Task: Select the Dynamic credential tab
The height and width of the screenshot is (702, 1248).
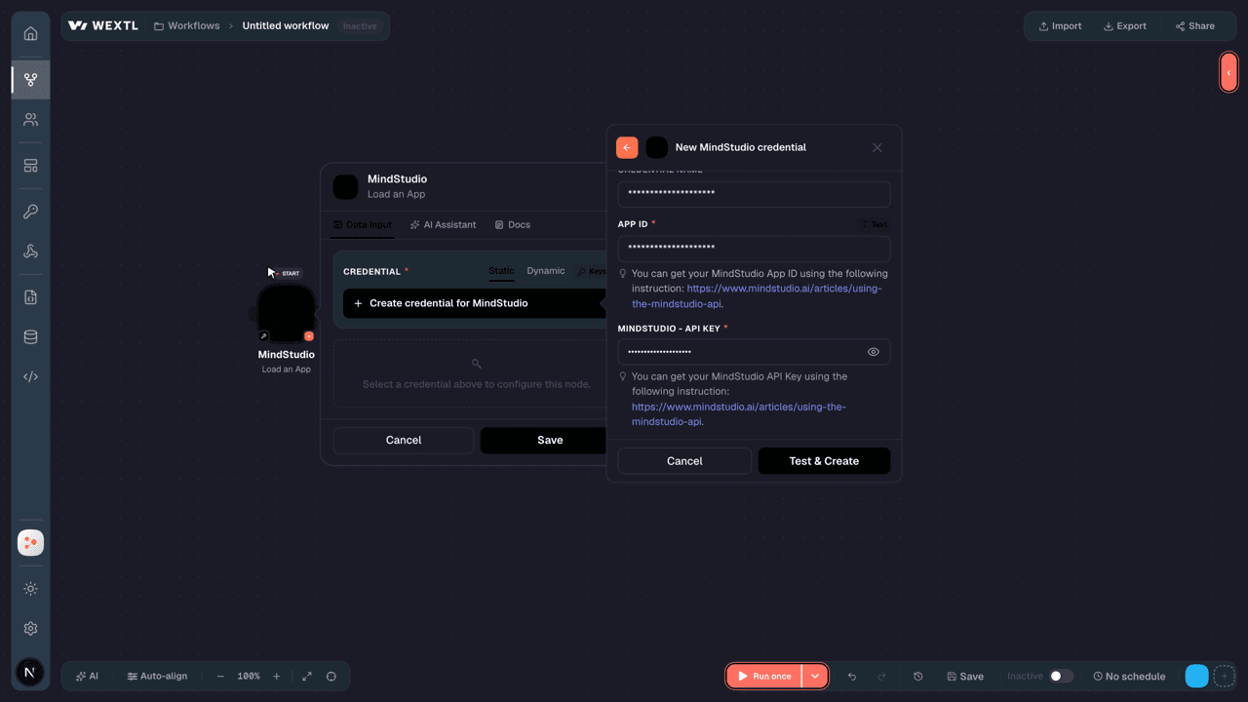Action: 546,271
